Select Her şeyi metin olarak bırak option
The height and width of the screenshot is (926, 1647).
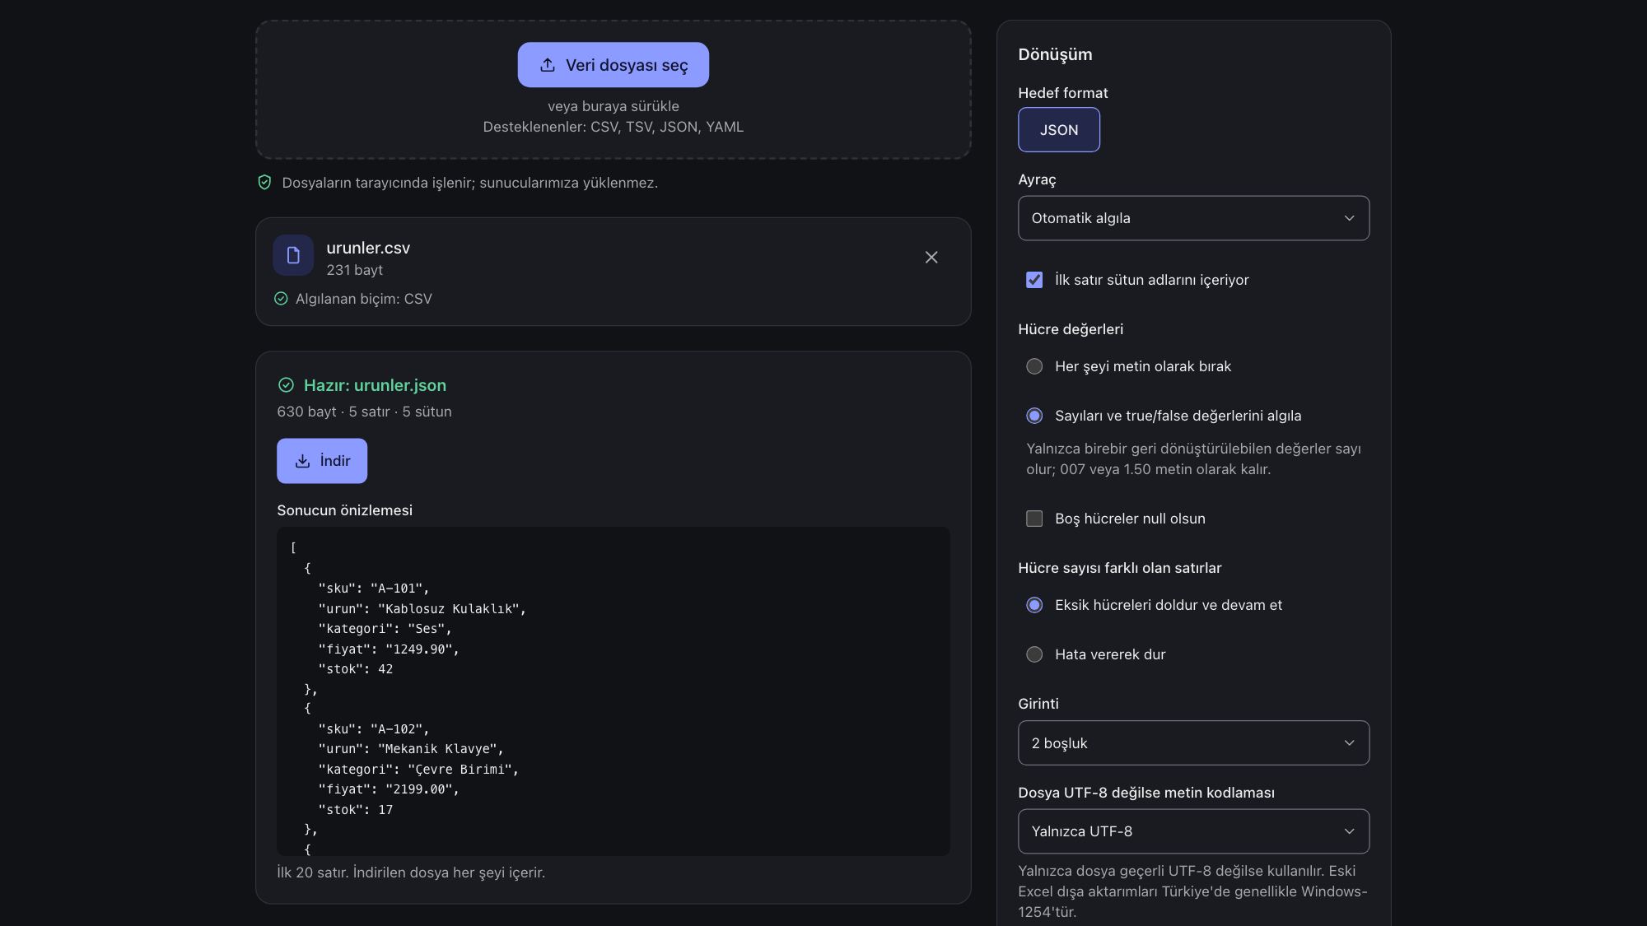1034,366
